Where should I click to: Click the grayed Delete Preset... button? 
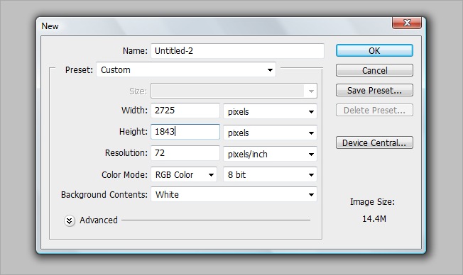point(374,111)
